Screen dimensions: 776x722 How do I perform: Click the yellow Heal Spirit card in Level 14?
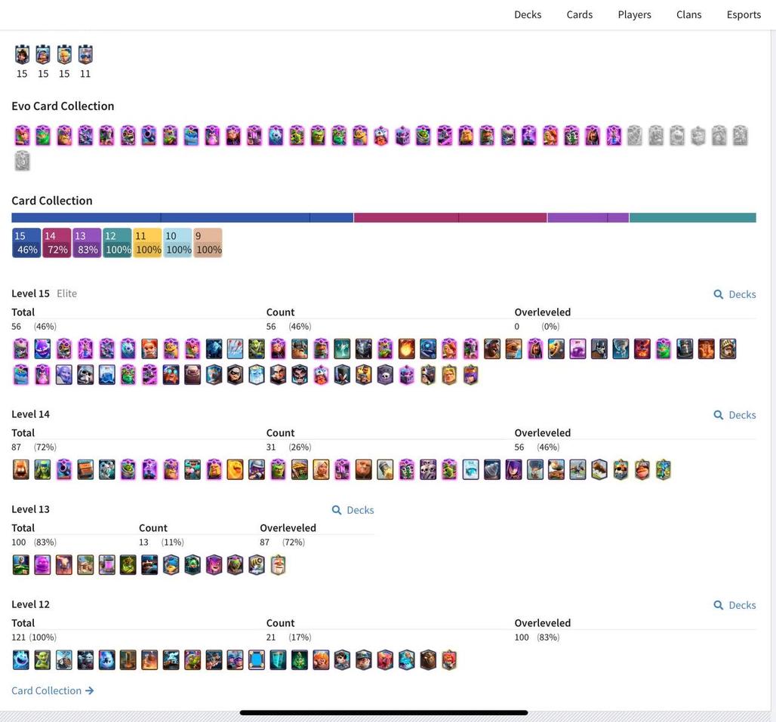coord(235,470)
